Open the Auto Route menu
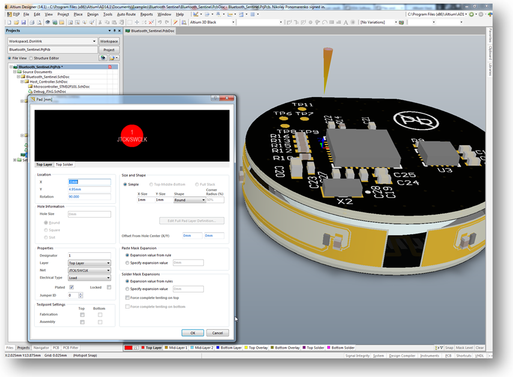Viewport: 513px width, 377px height. 126,14
